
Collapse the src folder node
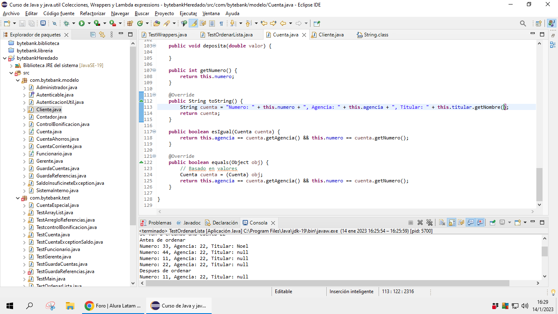pos(11,73)
